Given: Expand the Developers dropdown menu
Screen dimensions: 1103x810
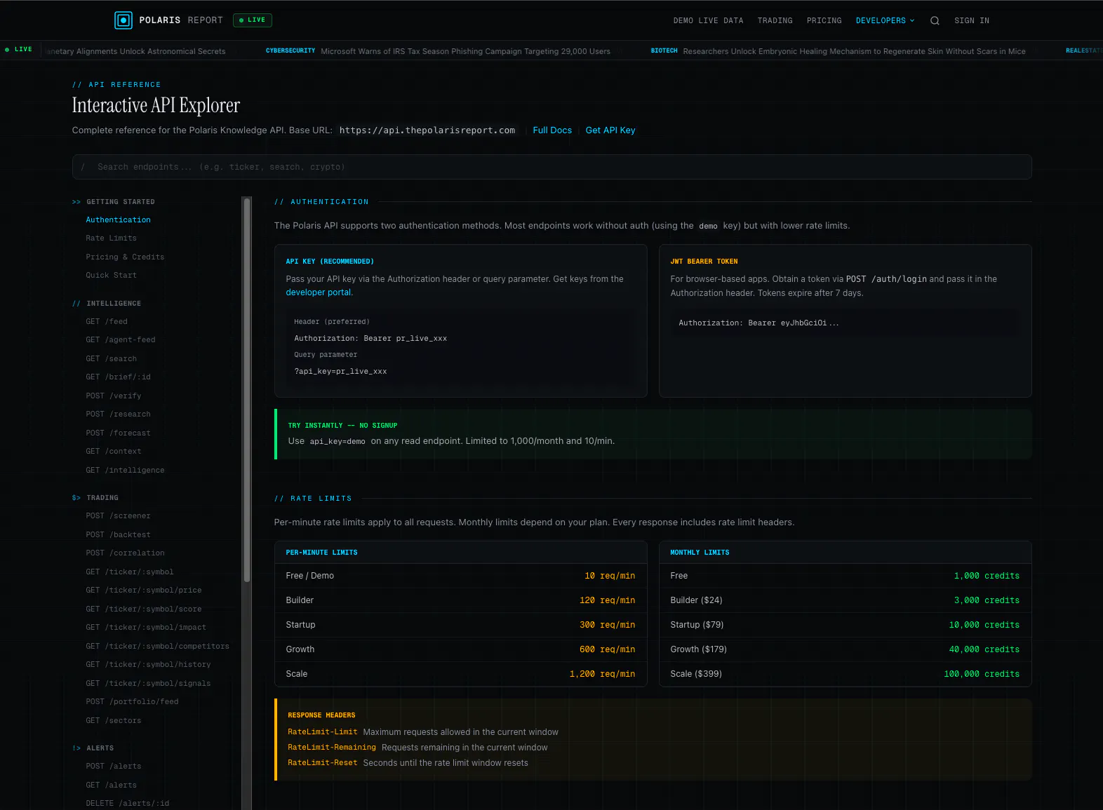Looking at the screenshot, I should (x=885, y=20).
